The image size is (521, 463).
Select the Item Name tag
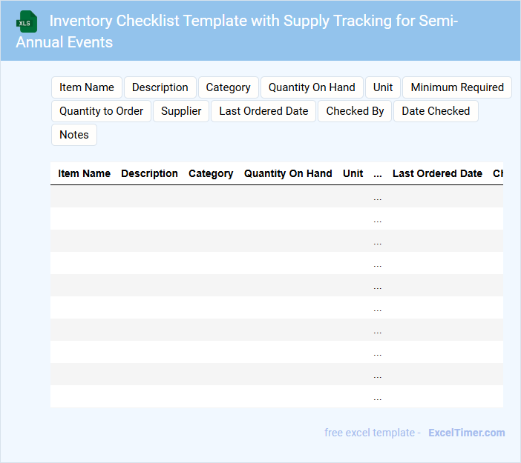(x=87, y=87)
